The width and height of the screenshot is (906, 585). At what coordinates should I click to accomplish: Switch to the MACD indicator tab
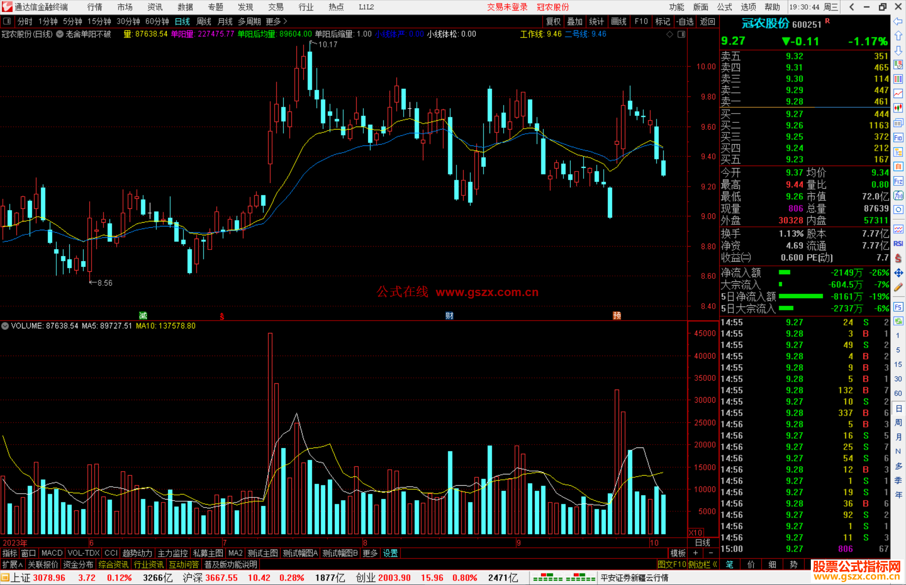pos(52,553)
